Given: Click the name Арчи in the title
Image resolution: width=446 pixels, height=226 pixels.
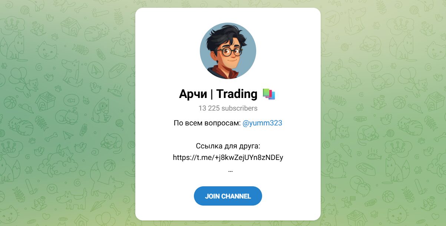Looking at the screenshot, I should (x=193, y=94).
